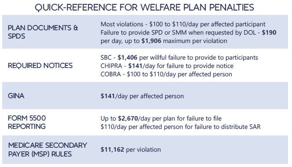Click the Quick-Reference for Welfare Plan Penalties title

pos(144,7)
